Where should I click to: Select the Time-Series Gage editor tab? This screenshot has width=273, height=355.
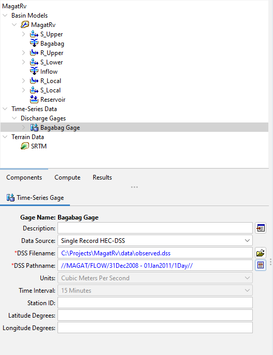click(x=35, y=198)
